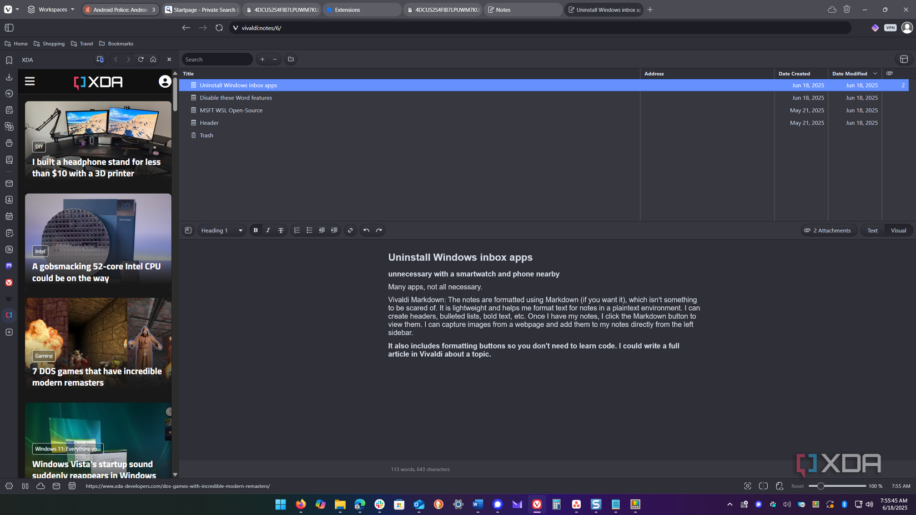
Task: Toggle the side panel visibility button
Action: pos(9,28)
